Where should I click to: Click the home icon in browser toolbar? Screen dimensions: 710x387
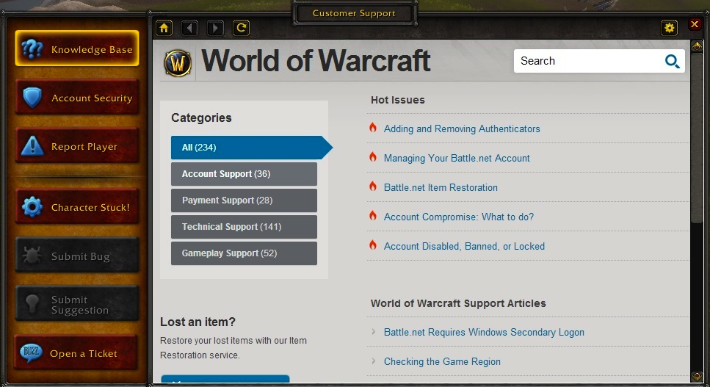click(164, 28)
